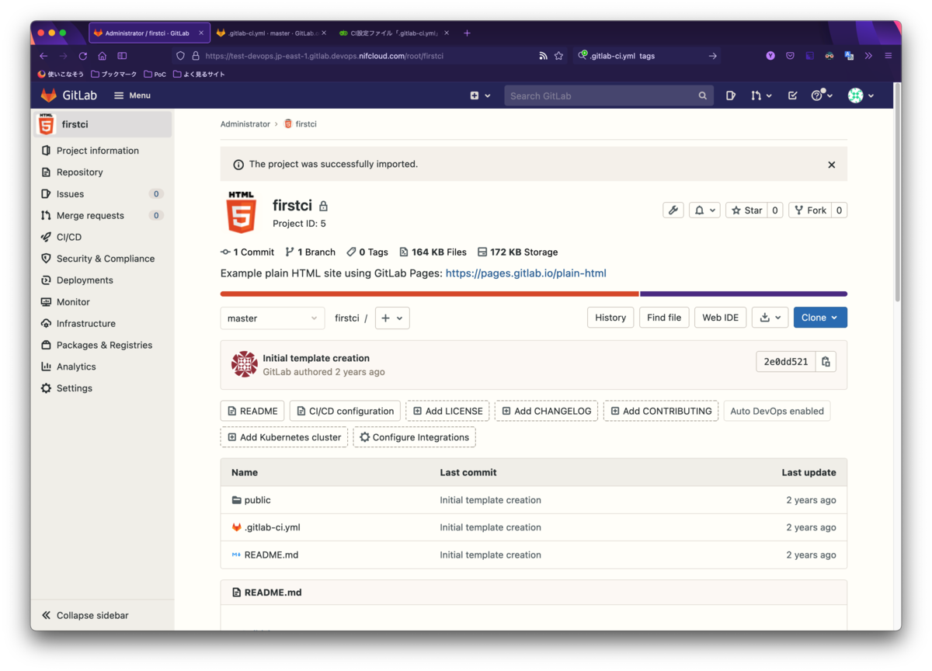Image resolution: width=932 pixels, height=671 pixels.
Task: Open the Issues icon in top navbar
Action: coord(731,96)
